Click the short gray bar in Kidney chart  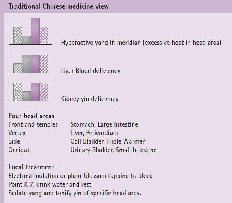(27, 96)
